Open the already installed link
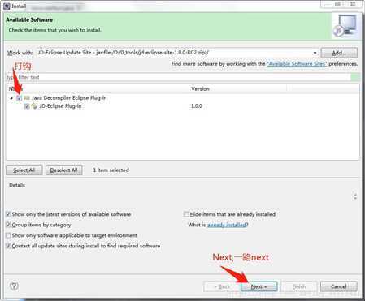The height and width of the screenshot is (301, 365). pyautogui.click(x=227, y=225)
